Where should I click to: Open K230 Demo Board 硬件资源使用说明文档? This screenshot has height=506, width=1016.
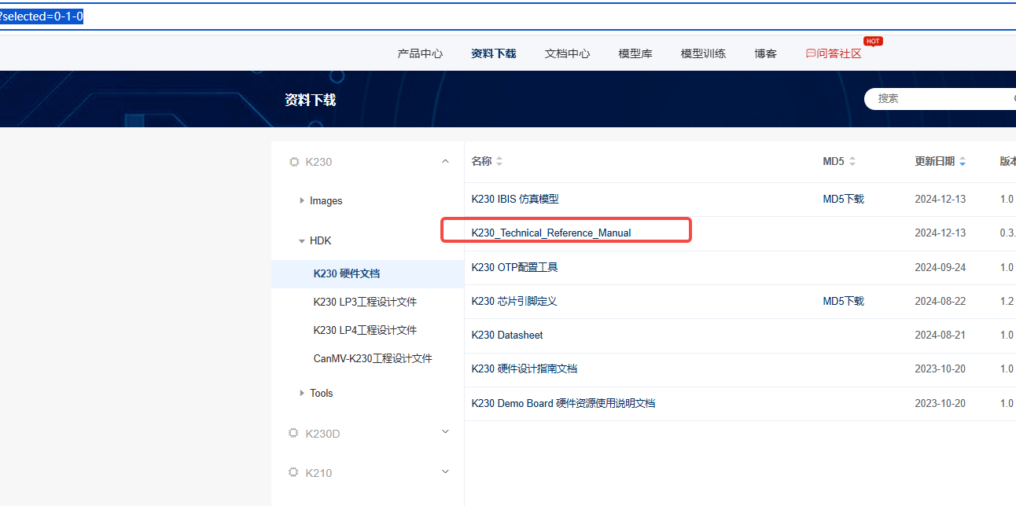(x=563, y=403)
